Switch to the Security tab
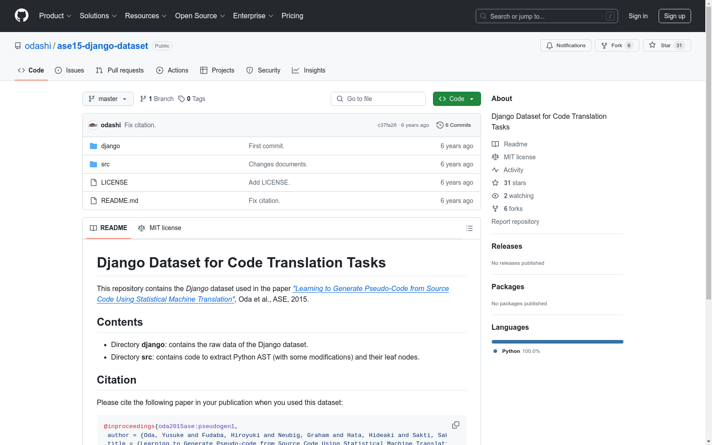Image resolution: width=712 pixels, height=445 pixels. 263,70
